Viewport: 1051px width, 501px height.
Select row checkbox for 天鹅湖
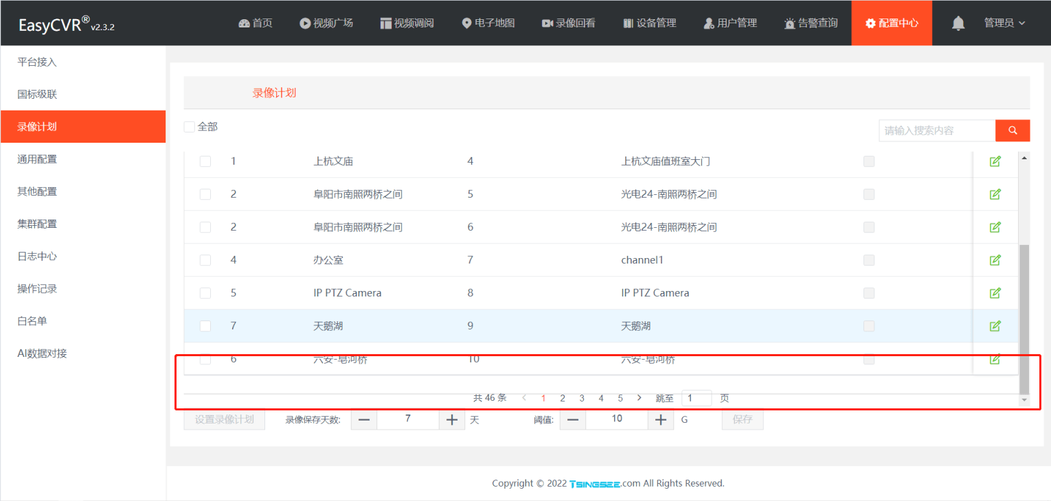[205, 326]
